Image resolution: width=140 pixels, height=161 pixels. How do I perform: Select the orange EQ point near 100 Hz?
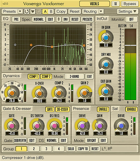coord(31,45)
